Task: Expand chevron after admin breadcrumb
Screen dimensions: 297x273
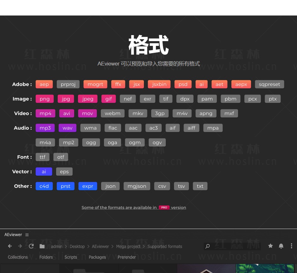Action: pos(66,246)
